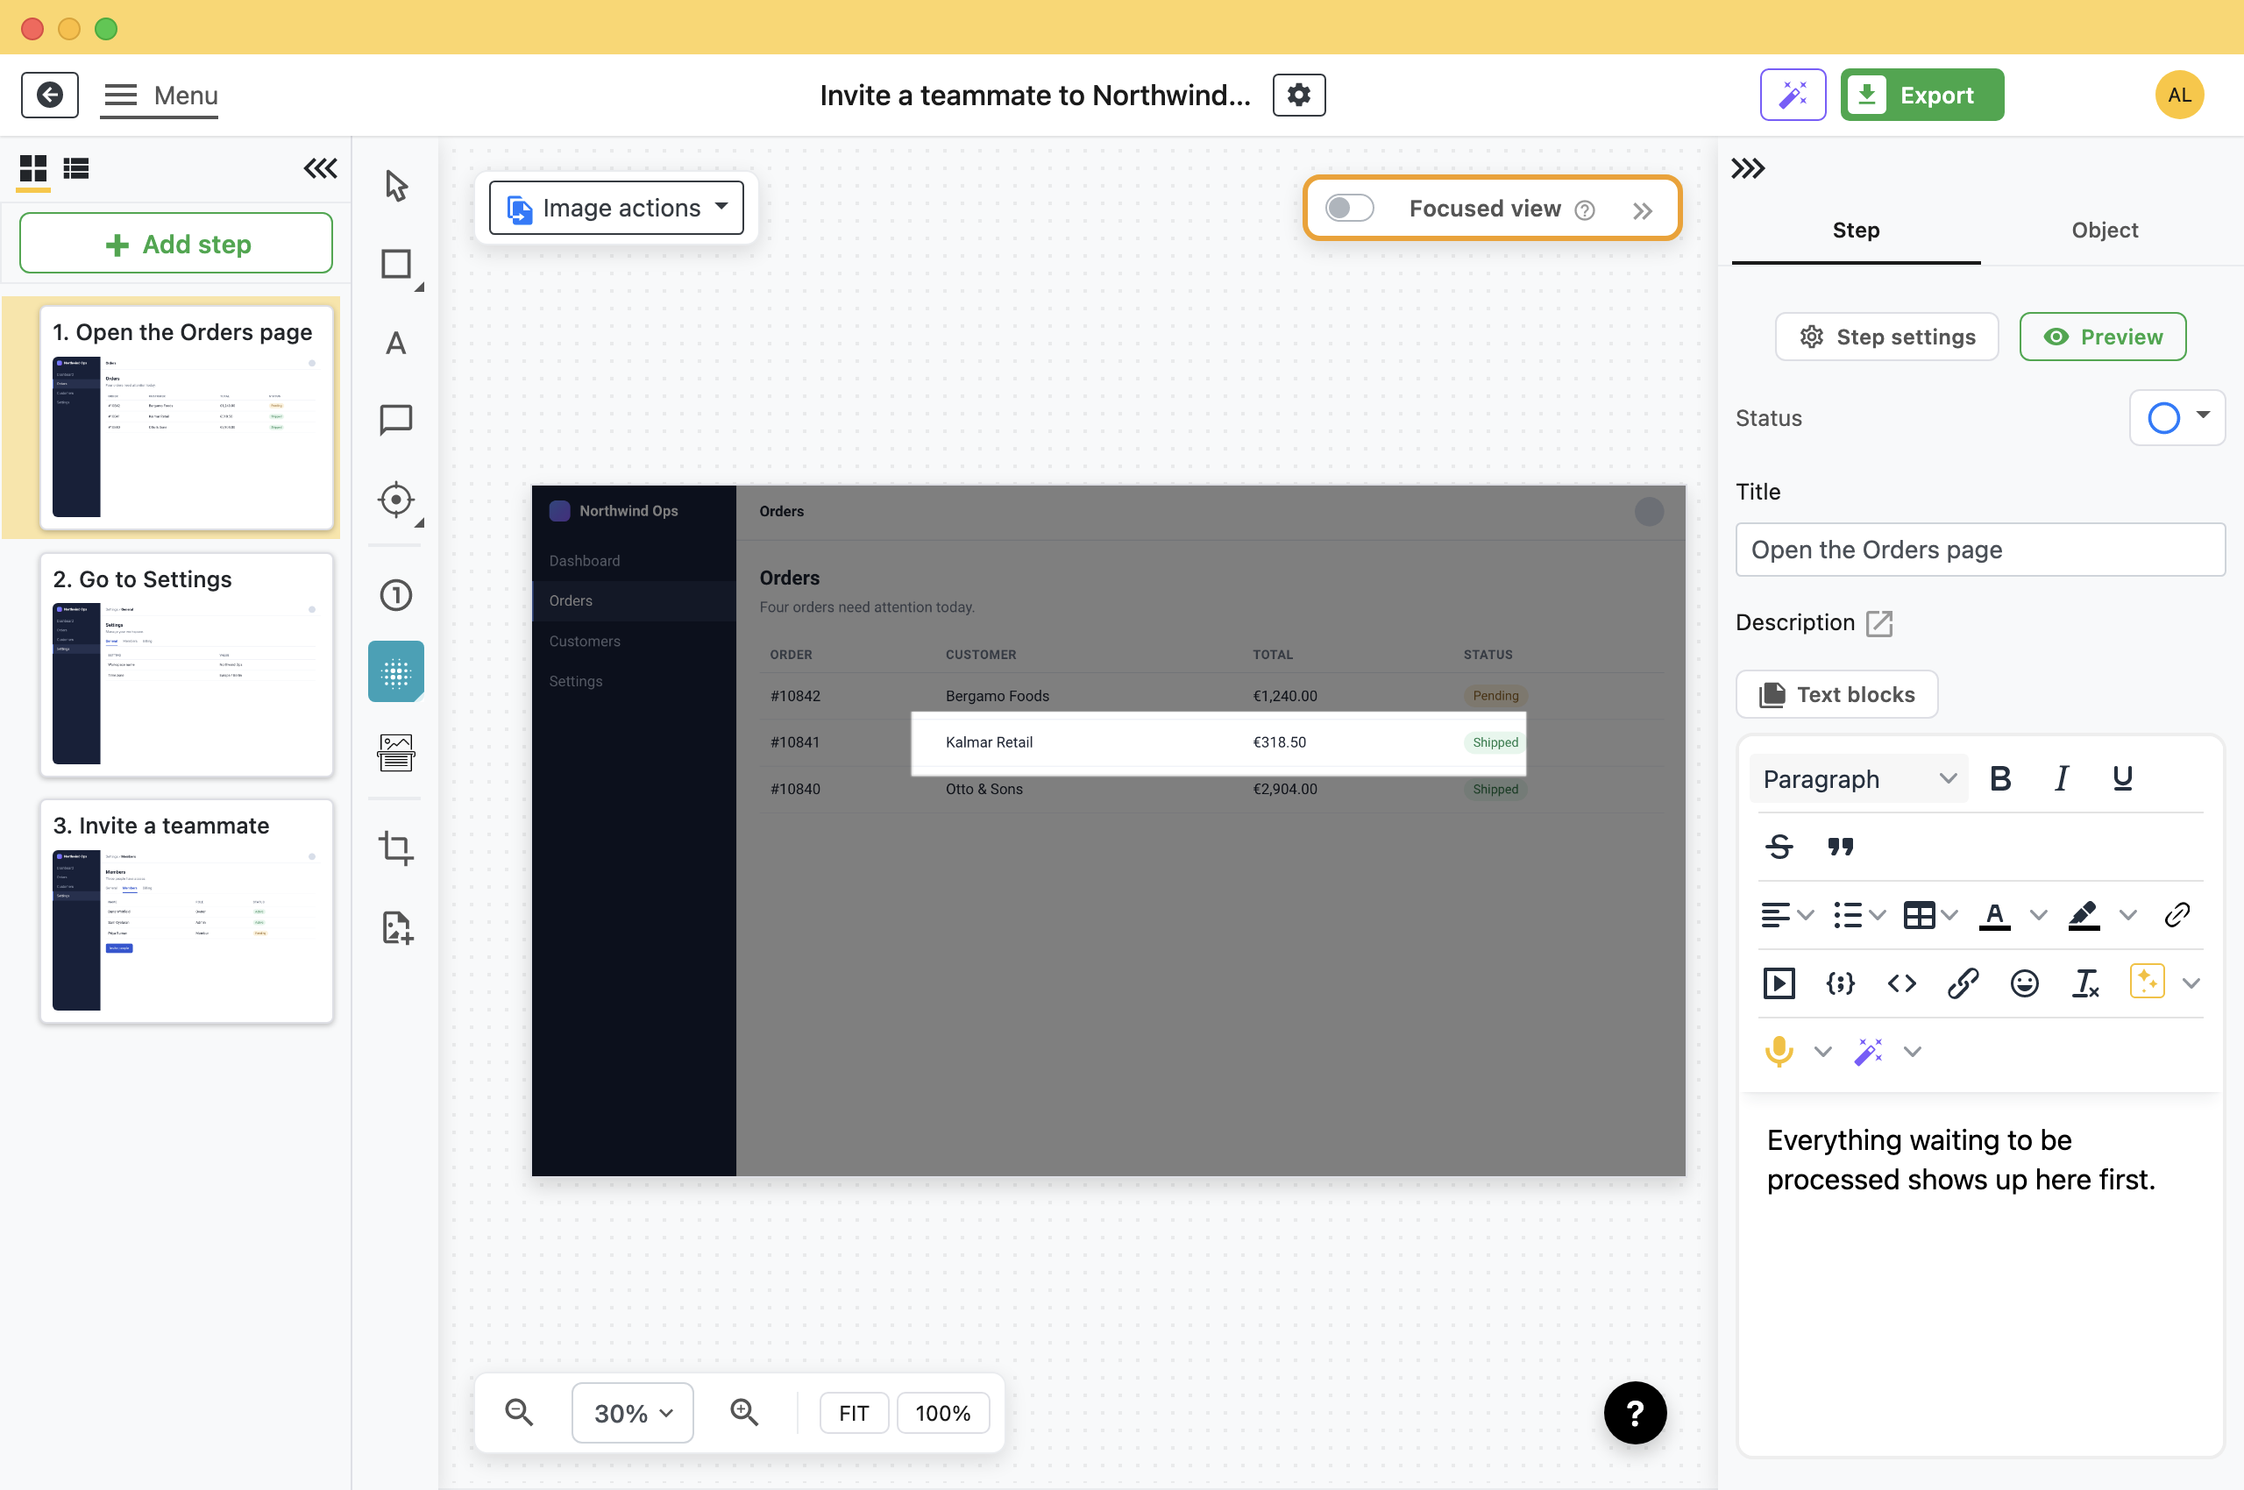Click the magic wand button in header
Image resolution: width=2244 pixels, height=1490 pixels.
coord(1793,95)
